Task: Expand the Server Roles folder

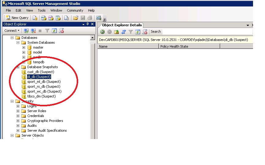Action: click(18, 111)
